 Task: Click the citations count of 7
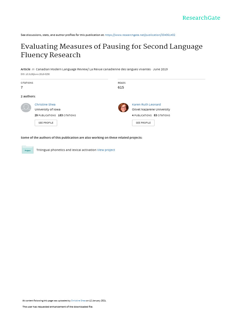[x=22, y=87]
